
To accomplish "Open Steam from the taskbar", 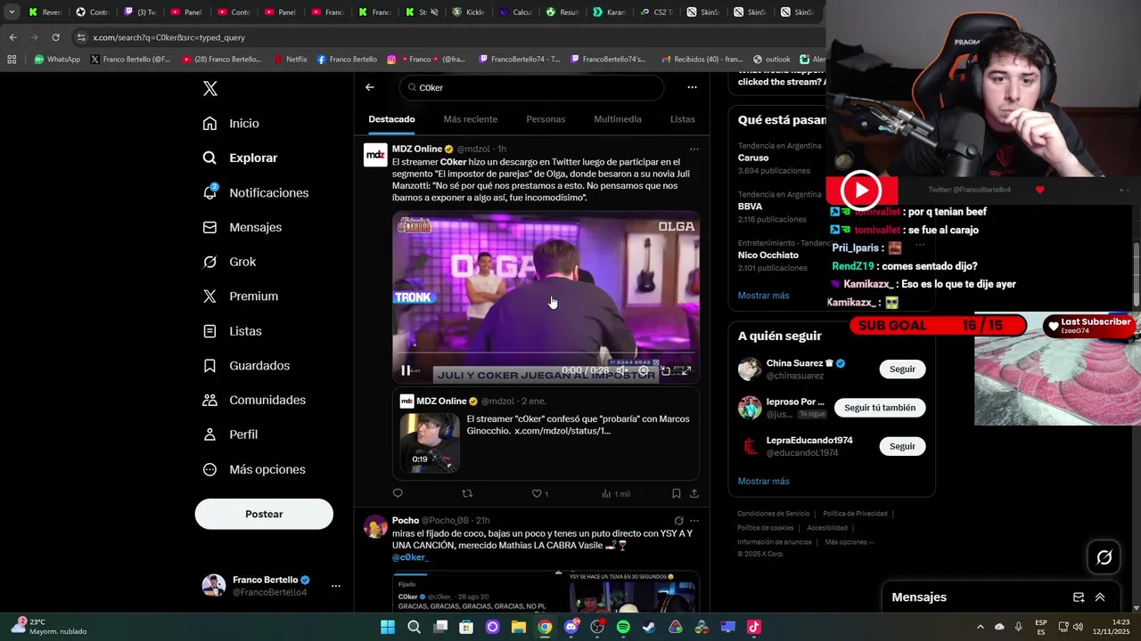I will point(649,627).
